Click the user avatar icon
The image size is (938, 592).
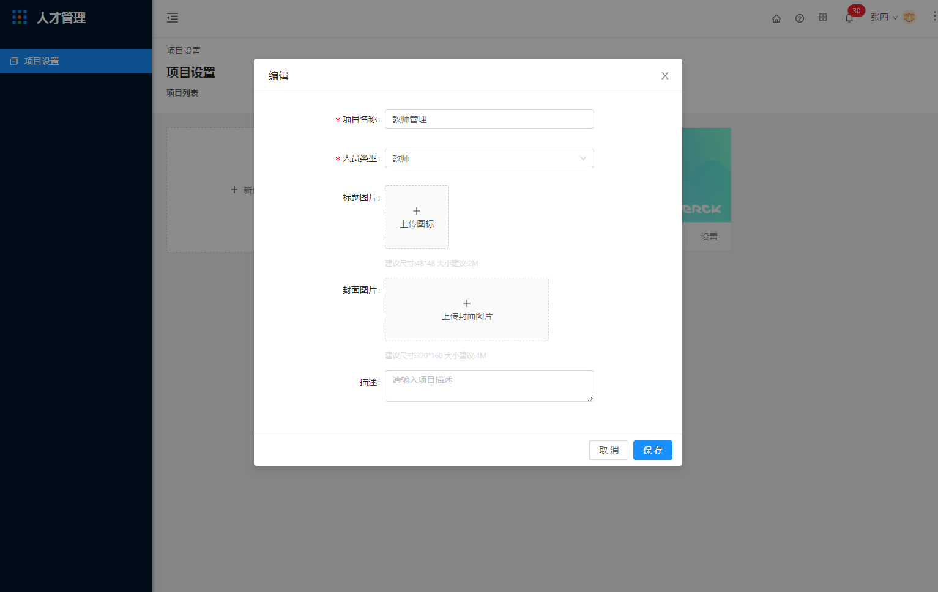click(x=909, y=17)
